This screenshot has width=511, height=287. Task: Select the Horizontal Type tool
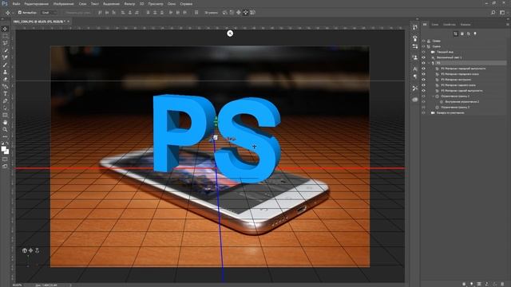tap(5, 94)
